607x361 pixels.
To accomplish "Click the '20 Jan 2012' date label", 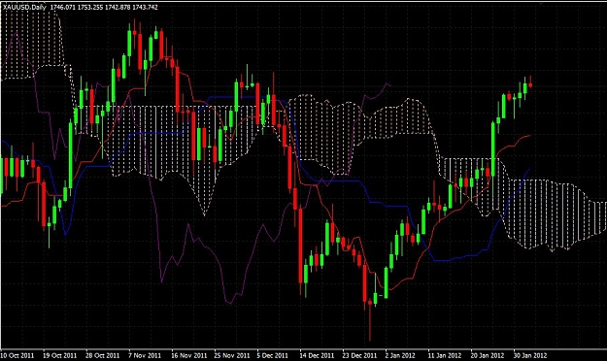I will click(x=488, y=355).
